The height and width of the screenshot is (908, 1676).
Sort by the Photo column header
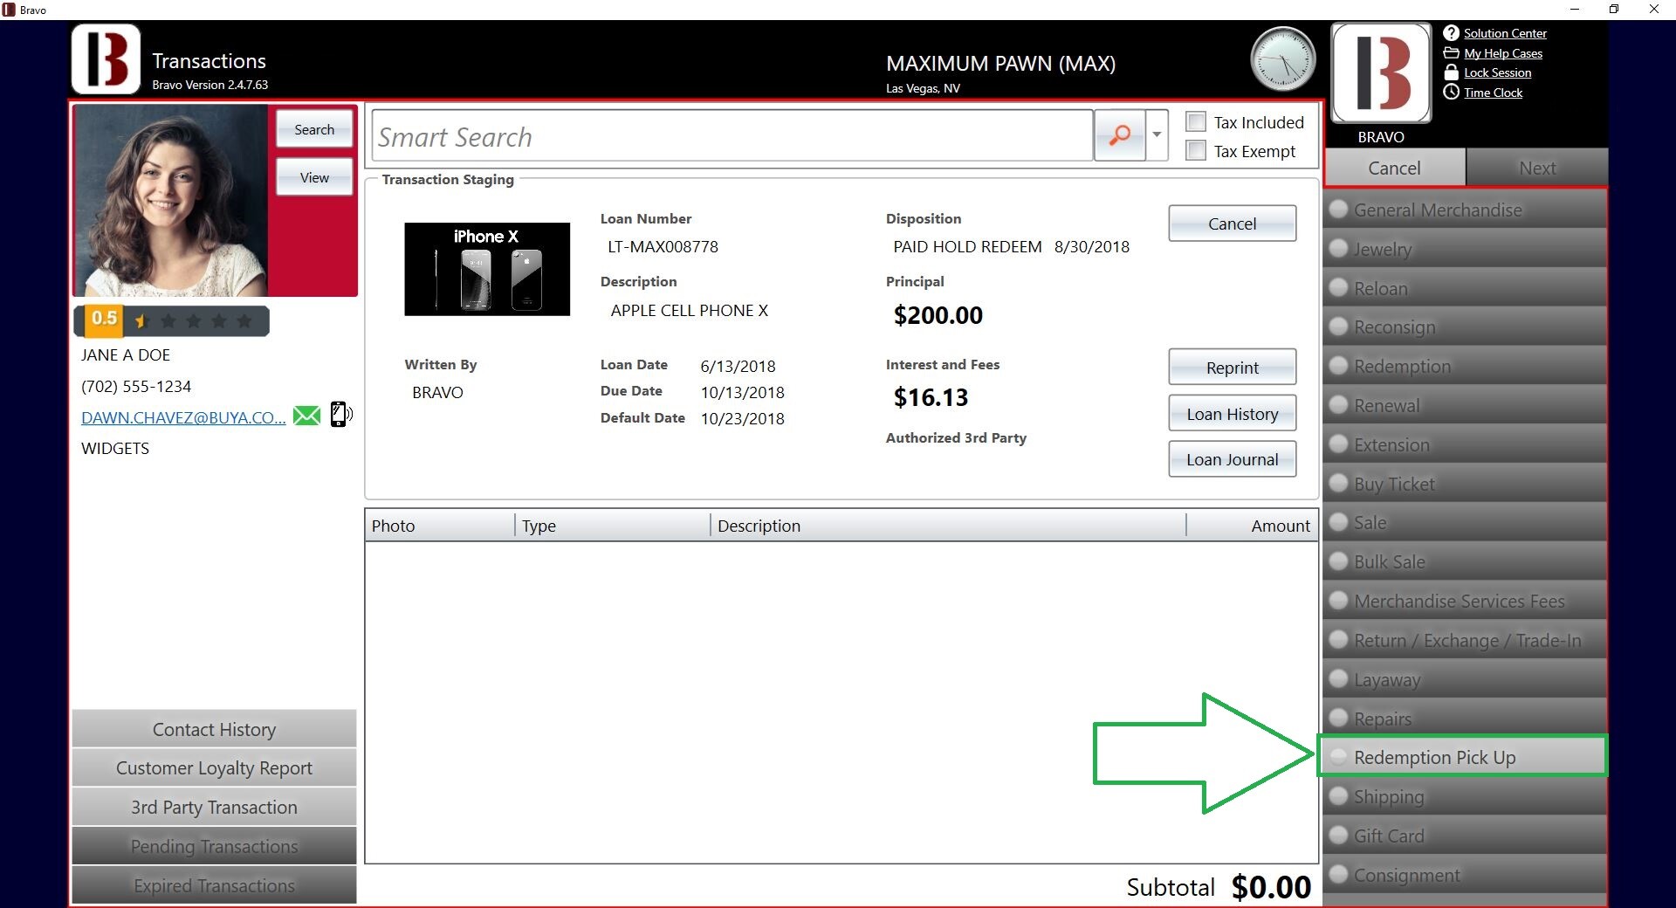(440, 526)
